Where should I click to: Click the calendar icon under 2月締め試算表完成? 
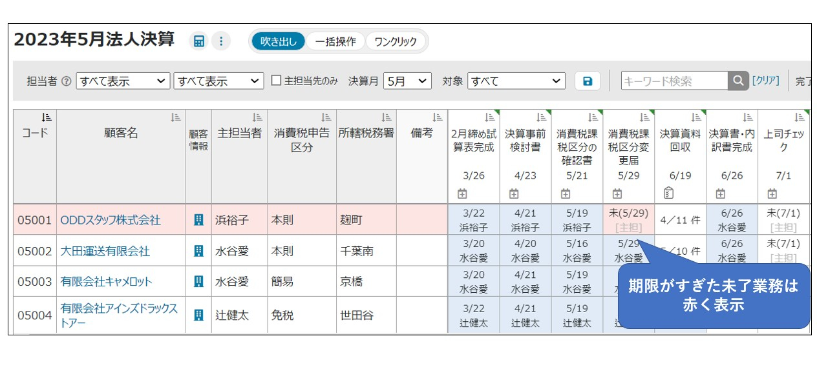pyautogui.click(x=462, y=193)
